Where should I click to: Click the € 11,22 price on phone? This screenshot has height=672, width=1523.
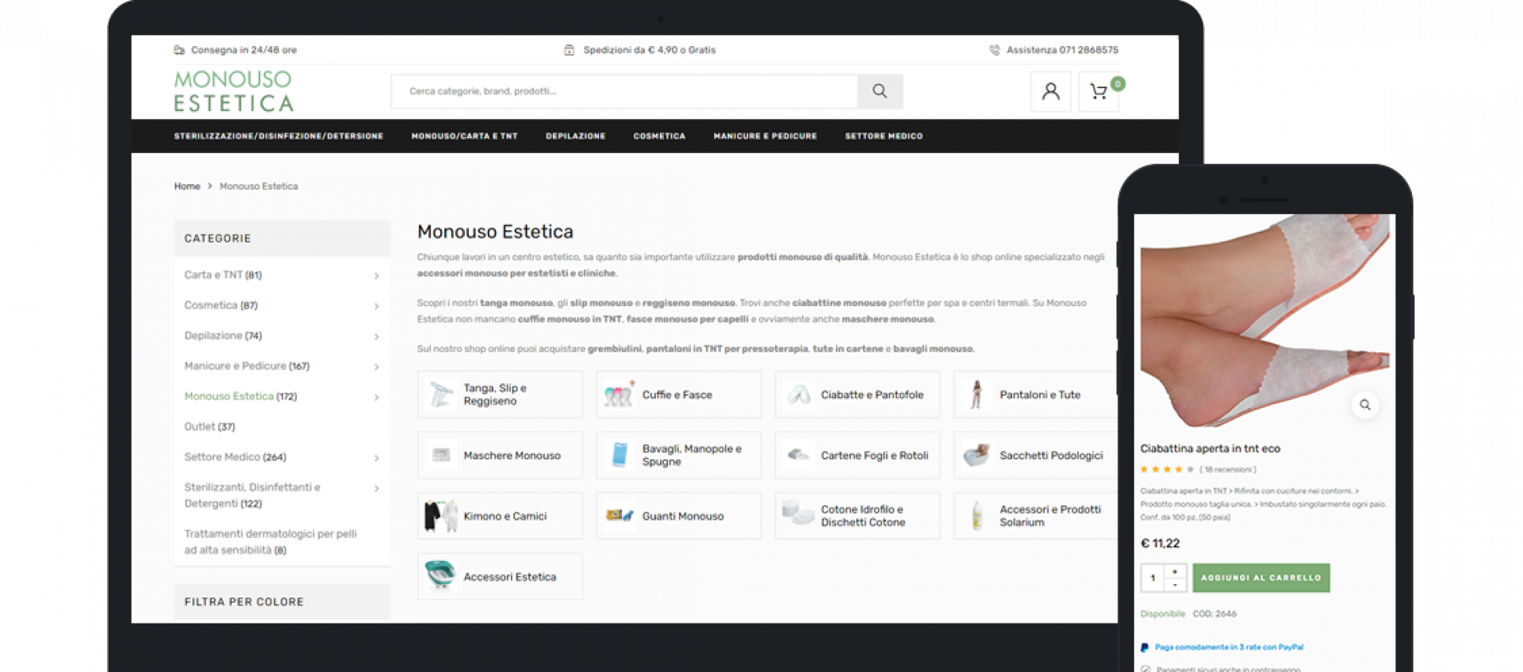pyautogui.click(x=1160, y=543)
